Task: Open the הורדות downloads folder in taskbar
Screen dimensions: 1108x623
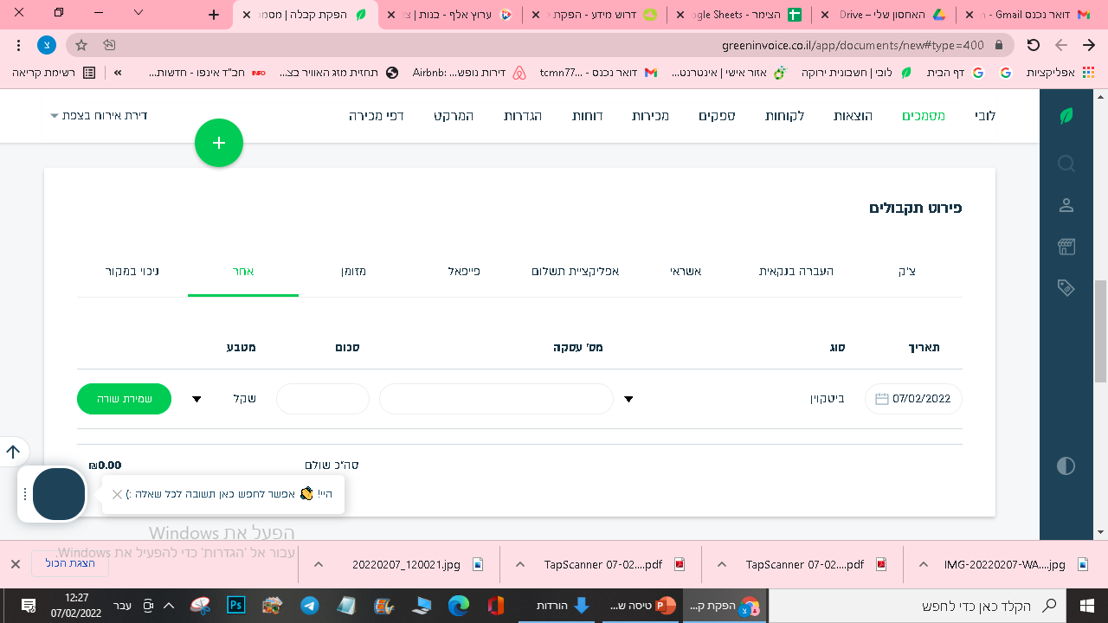Action: (558, 606)
